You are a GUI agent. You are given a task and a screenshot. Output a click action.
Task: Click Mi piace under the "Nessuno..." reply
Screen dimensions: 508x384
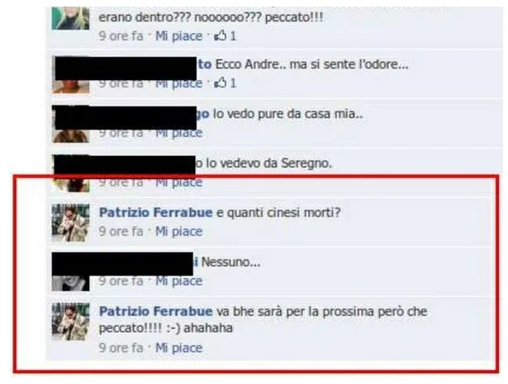[179, 281]
